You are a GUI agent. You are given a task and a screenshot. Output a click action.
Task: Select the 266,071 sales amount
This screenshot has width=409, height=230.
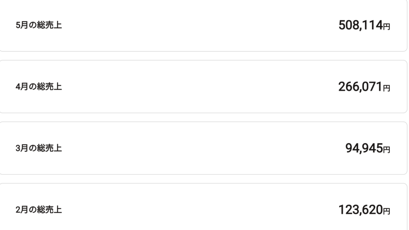point(360,87)
